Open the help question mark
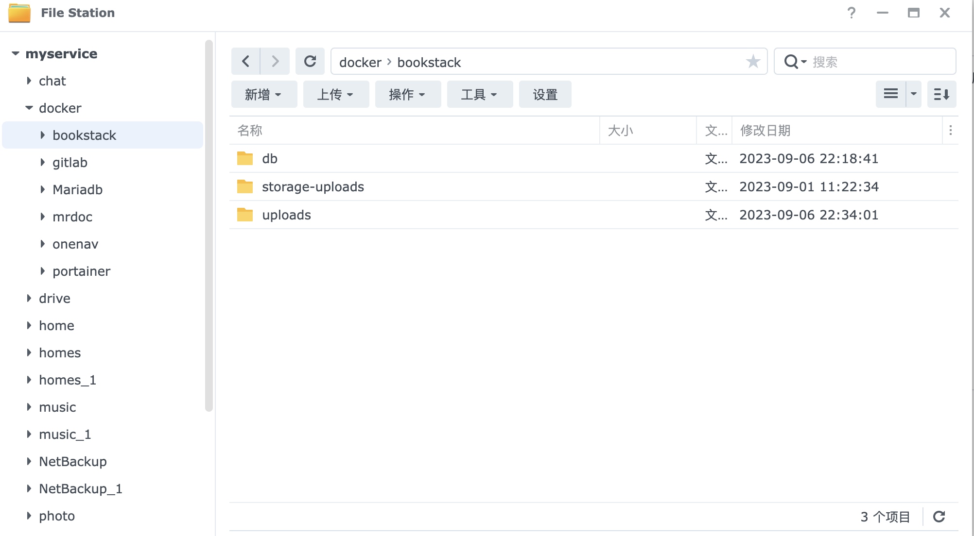Viewport: 974px width, 536px height. [851, 13]
